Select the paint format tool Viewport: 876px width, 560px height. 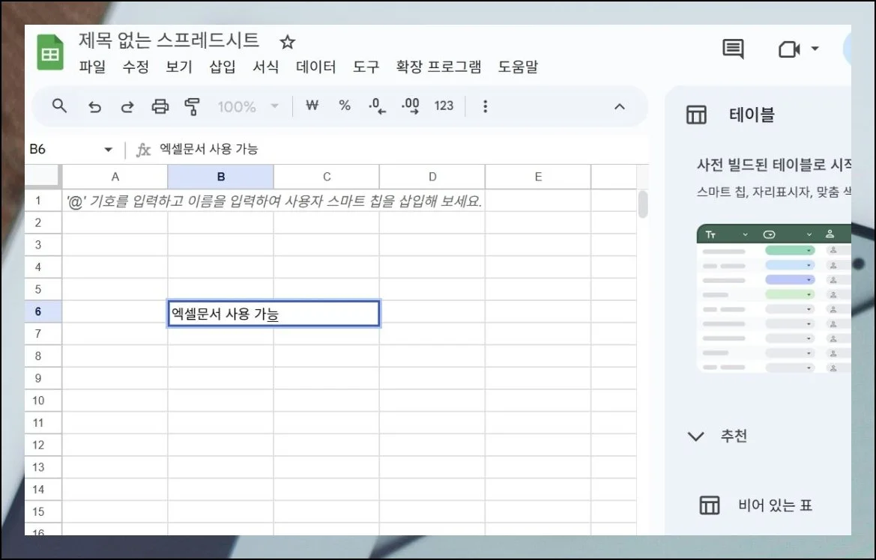point(192,106)
